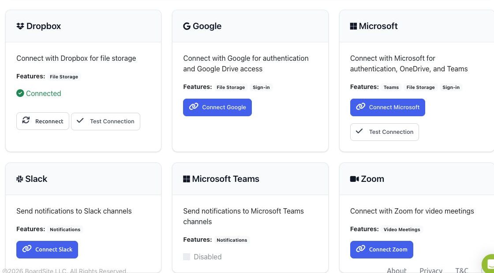Click the green Connected checkmark icon
Viewport: 494px width, 273px height.
(x=20, y=93)
